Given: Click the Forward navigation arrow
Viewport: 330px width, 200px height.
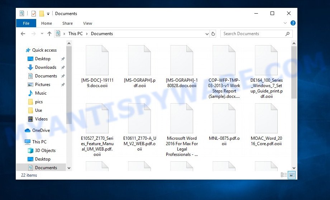Looking at the screenshot, I should click(x=33, y=34).
